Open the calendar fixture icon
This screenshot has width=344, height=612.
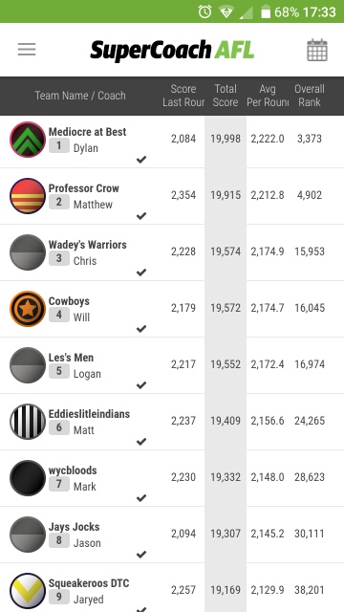(x=316, y=50)
